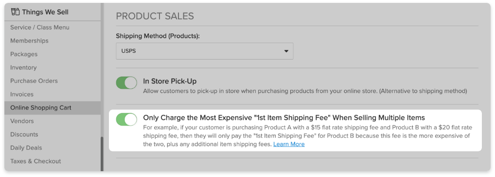
Task: Open the Inventory section
Action: [x=23, y=67]
